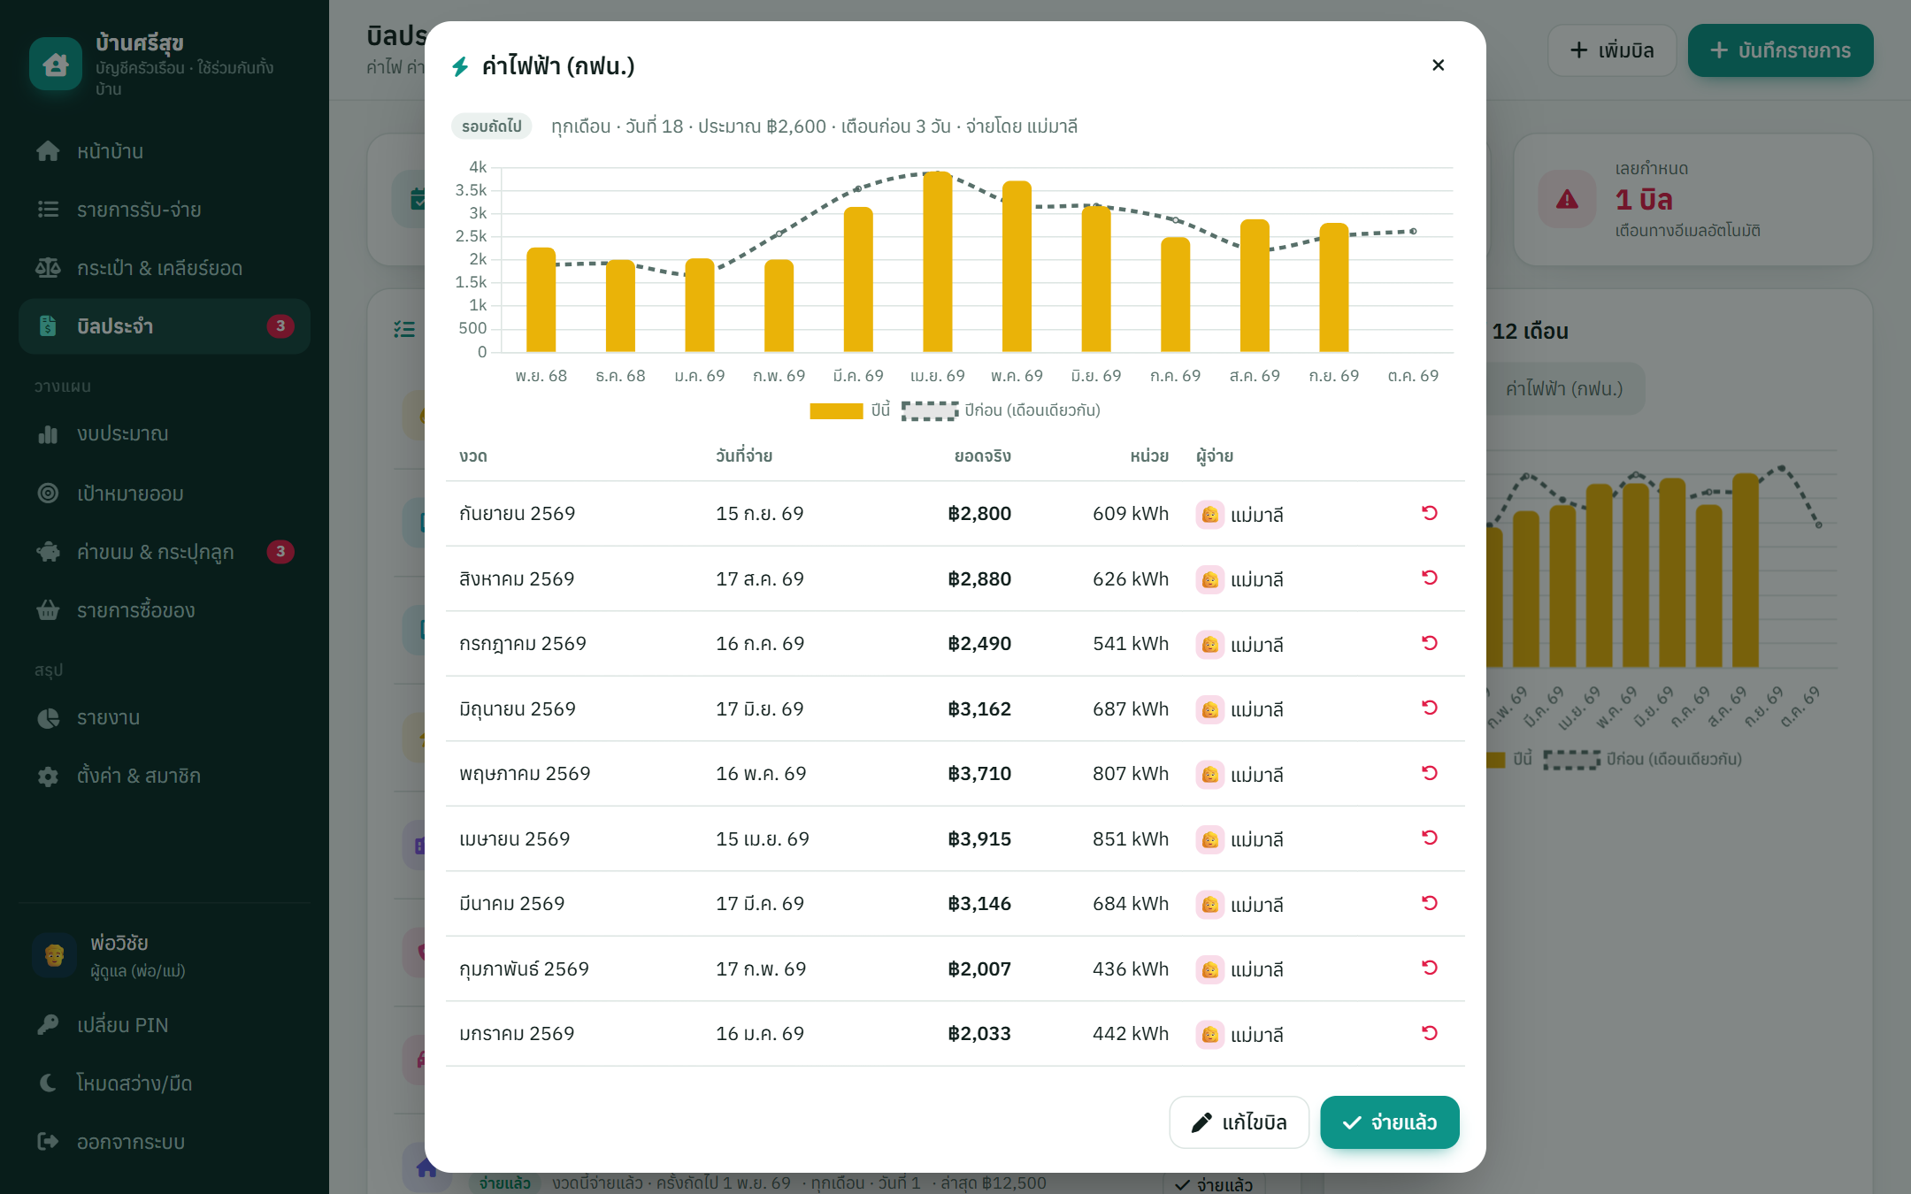The image size is (1911, 1194).
Task: Click undo icon for มิถุนายน 2569 row
Action: [x=1429, y=708]
